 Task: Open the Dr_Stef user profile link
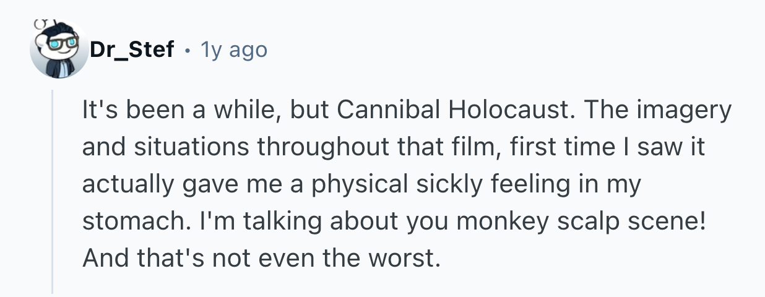pyautogui.click(x=132, y=49)
